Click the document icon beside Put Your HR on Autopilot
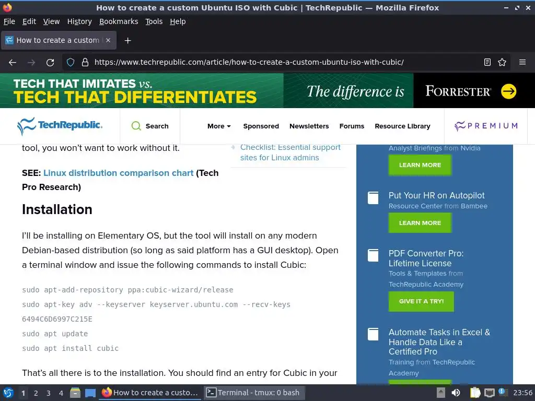This screenshot has height=401, width=535. point(373,198)
